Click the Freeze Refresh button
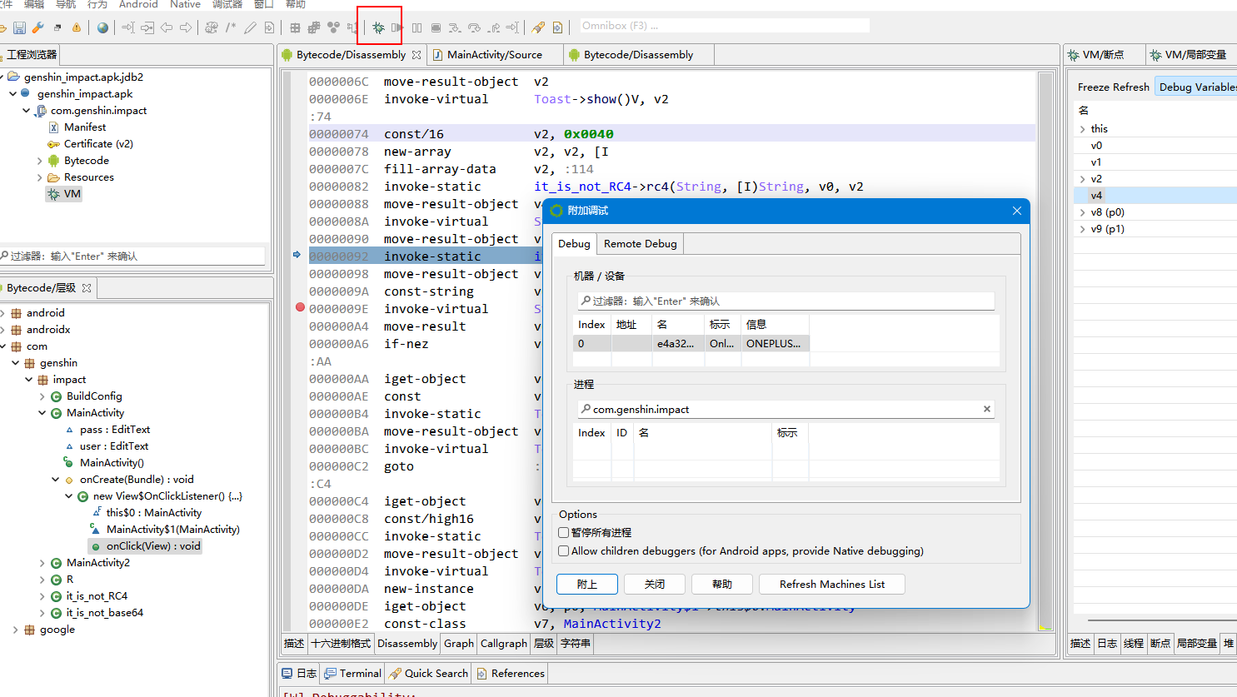This screenshot has height=697, width=1237. (1113, 87)
